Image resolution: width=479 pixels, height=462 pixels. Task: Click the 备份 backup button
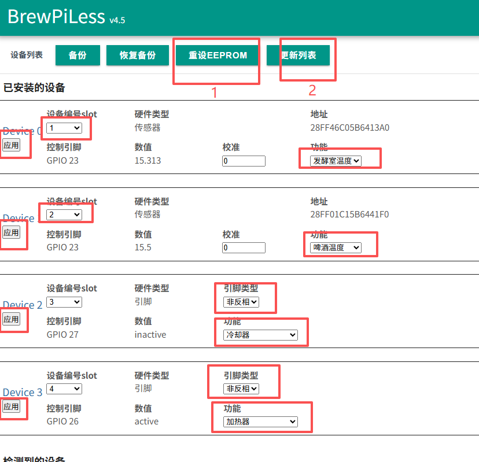coord(78,56)
